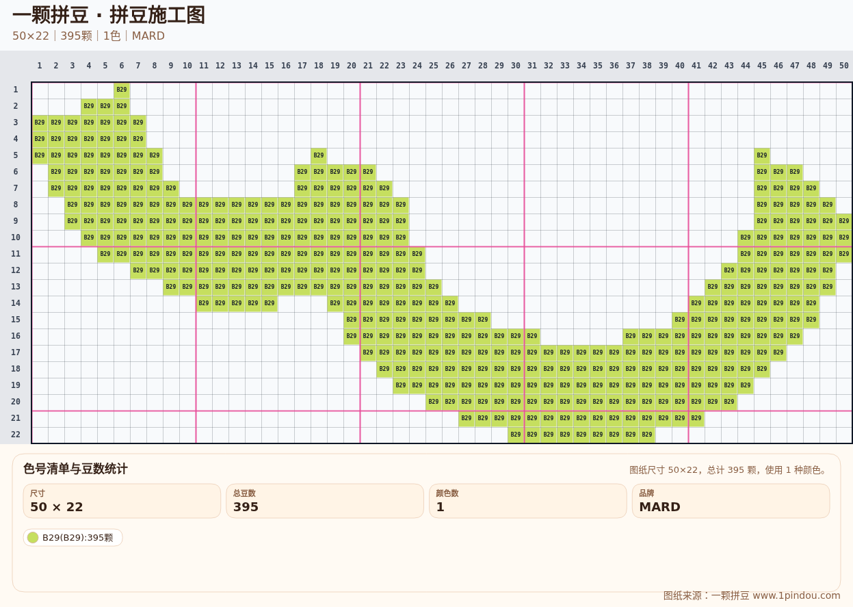Click column header number 45
This screenshot has width=853, height=607.
click(762, 66)
